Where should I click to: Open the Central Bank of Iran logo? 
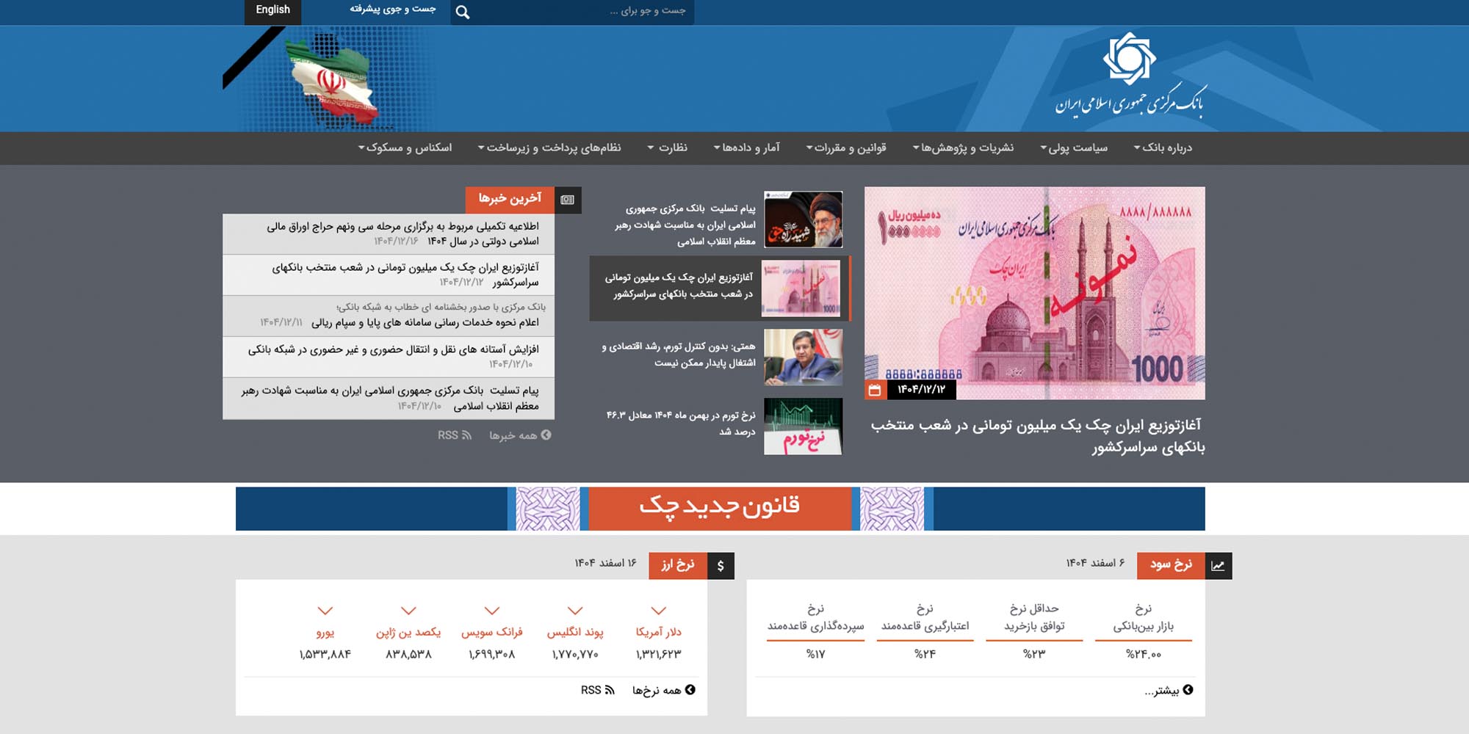point(1130,76)
